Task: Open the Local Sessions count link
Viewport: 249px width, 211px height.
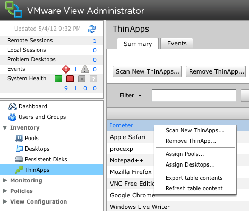Action: pyautogui.click(x=95, y=50)
